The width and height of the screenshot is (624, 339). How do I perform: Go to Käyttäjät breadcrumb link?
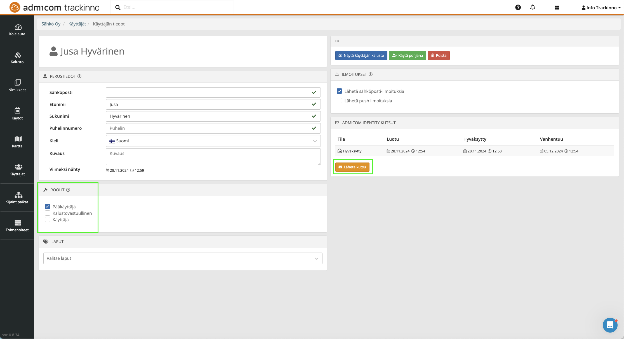tap(77, 24)
